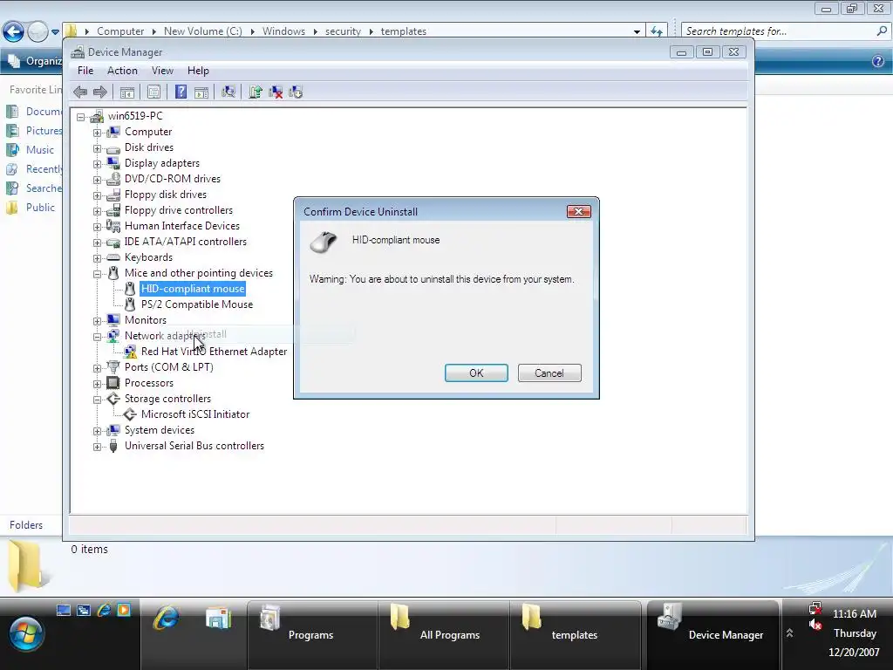The image size is (893, 670).
Task: Click the Keyboards category icon
Action: point(113,257)
